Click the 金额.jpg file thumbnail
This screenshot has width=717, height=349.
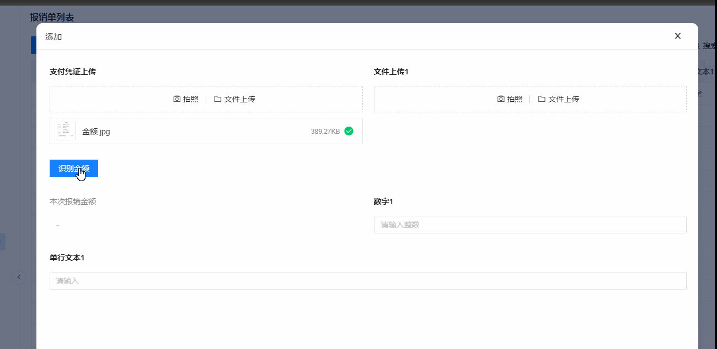point(65,130)
